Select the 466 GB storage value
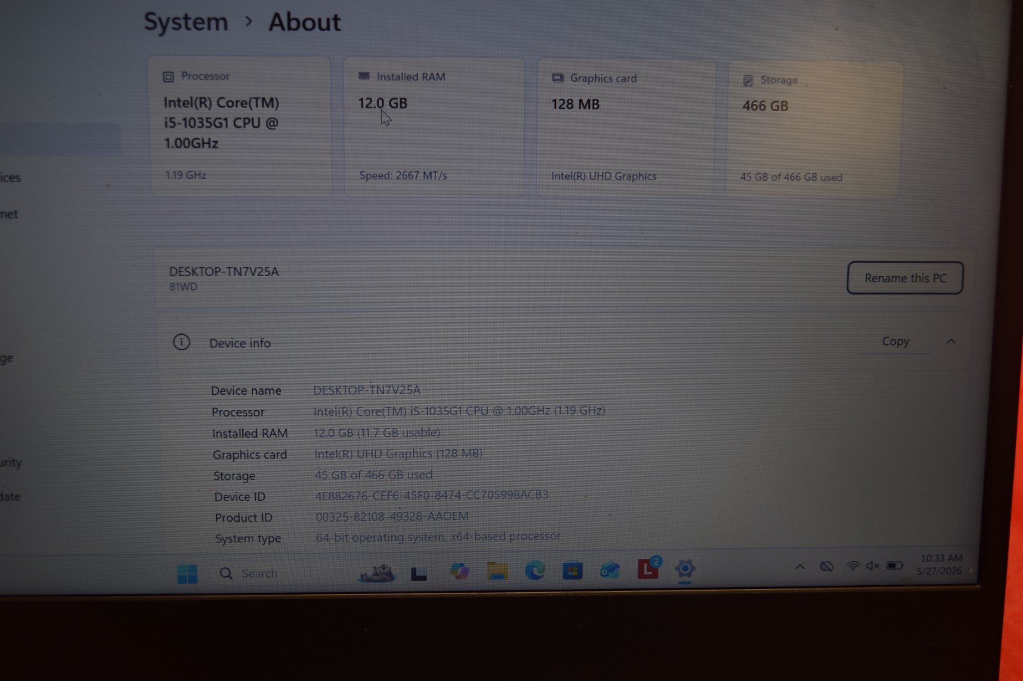1023x681 pixels. [x=765, y=106]
